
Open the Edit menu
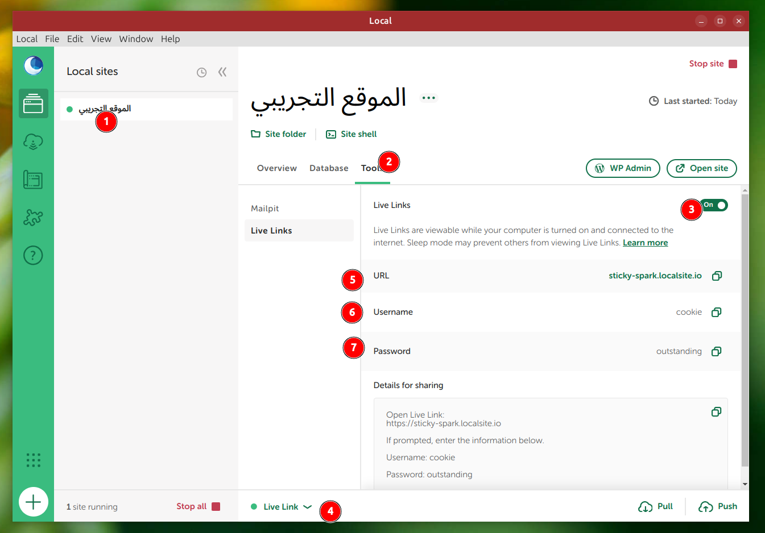click(x=75, y=39)
